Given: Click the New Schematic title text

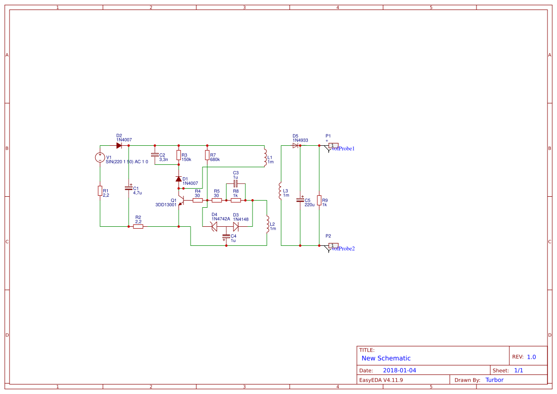Looking at the screenshot, I should pos(385,358).
